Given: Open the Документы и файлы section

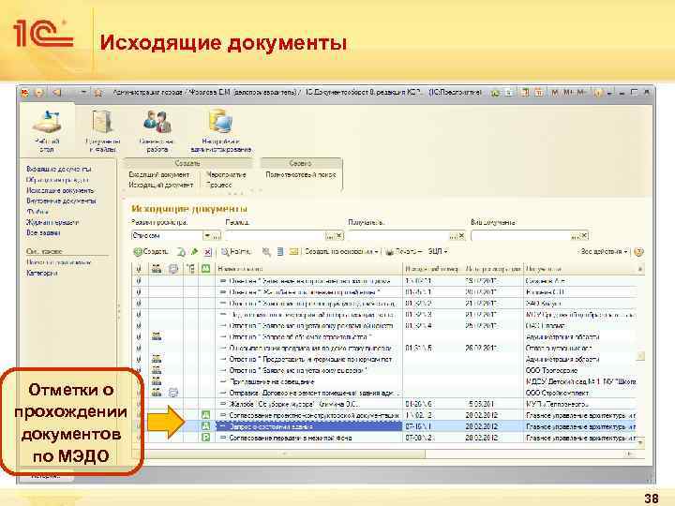Looking at the screenshot, I should click(x=102, y=131).
